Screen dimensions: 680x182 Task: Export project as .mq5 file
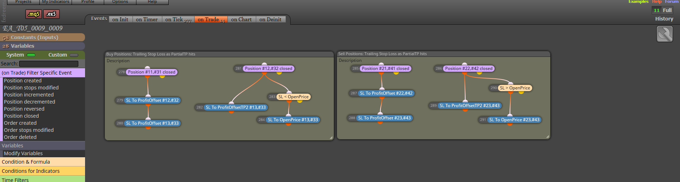34,14
